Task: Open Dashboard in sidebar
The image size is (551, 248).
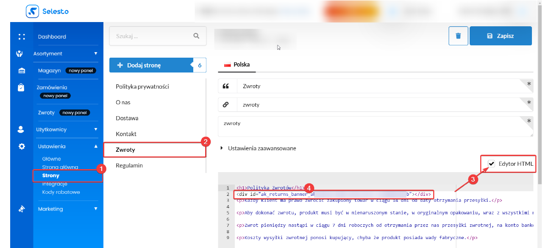Action: click(x=52, y=37)
